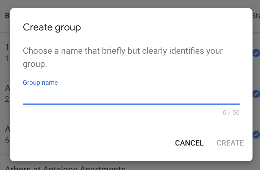
Task: Click the "Sta" column header behind dialog
Action: (256, 16)
